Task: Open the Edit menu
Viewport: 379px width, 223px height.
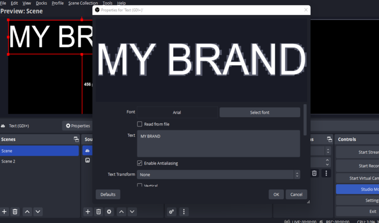Action: point(14,3)
